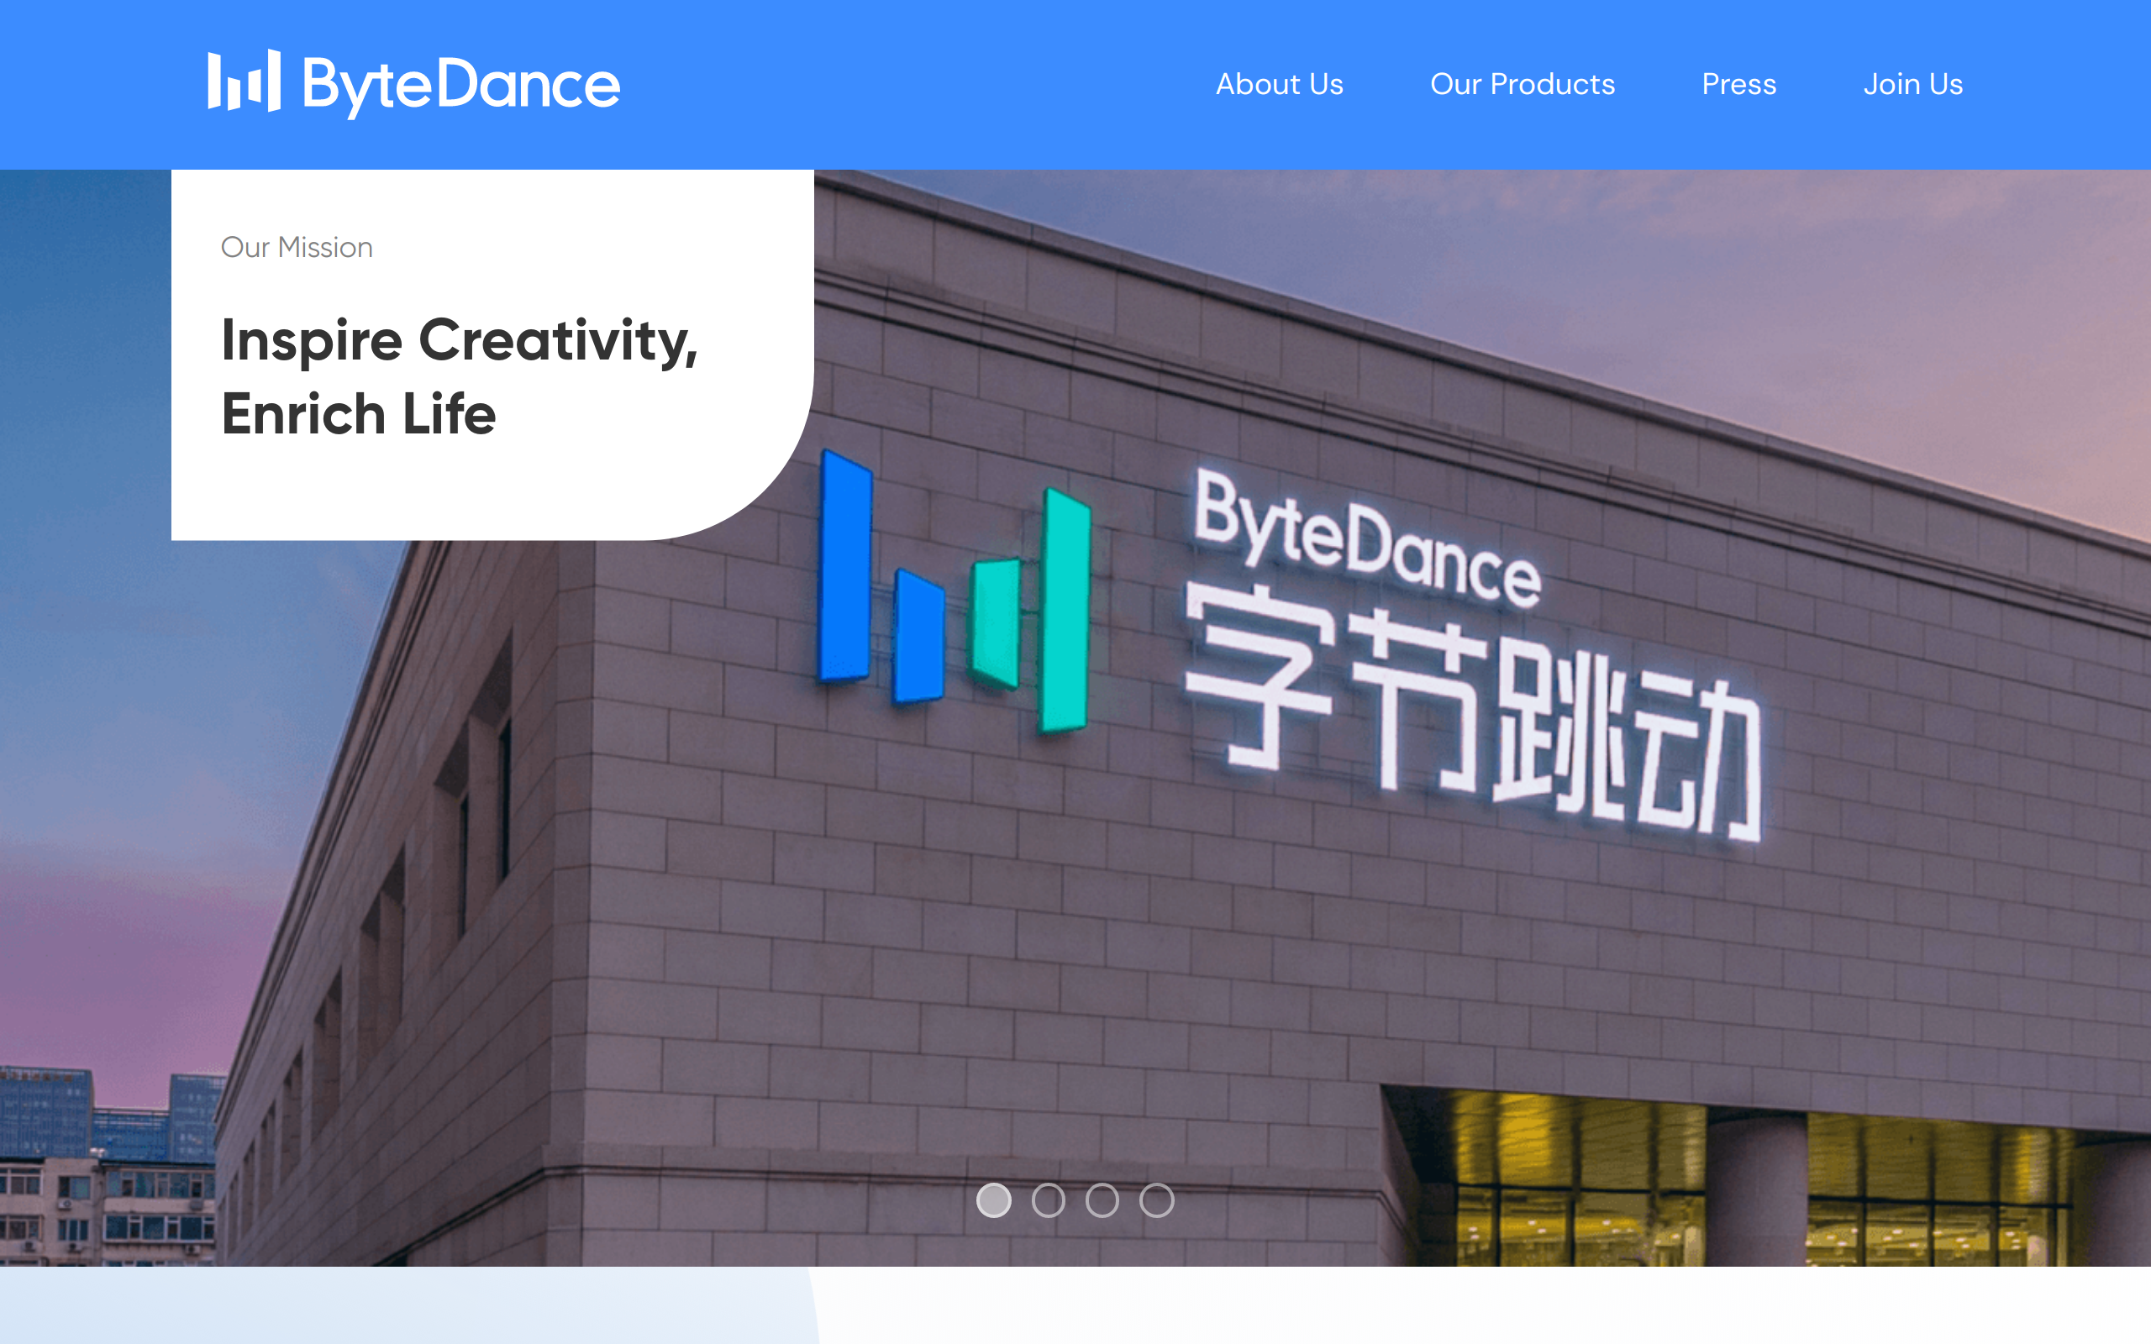This screenshot has height=1344, width=2151.
Task: Click the Chinese characters 字节跳动 sign
Action: point(1471,711)
